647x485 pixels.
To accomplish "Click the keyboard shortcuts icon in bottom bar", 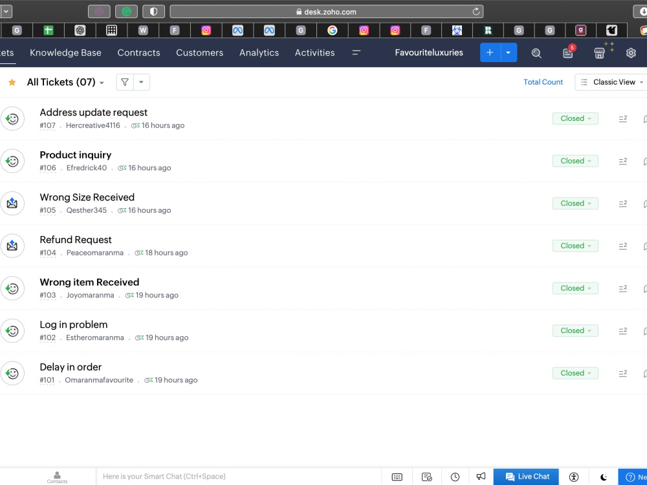I will point(397,477).
